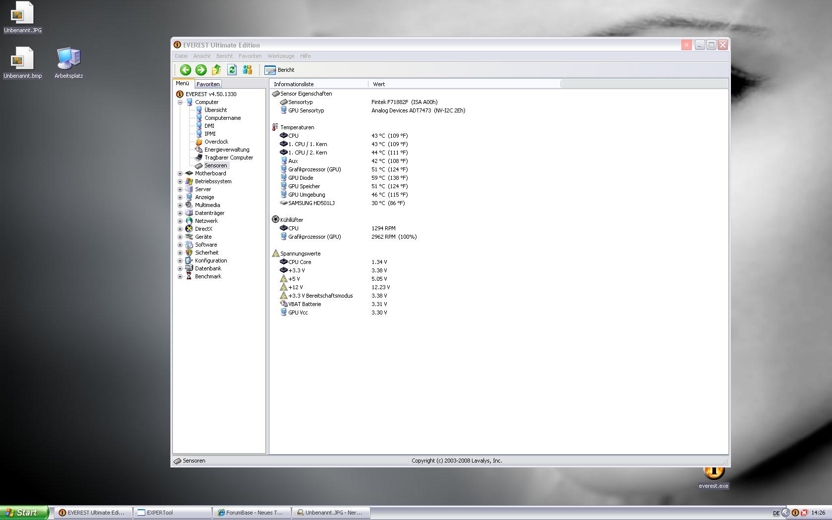Click the Datenbank tree icon
832x520 pixels.
tap(189, 268)
